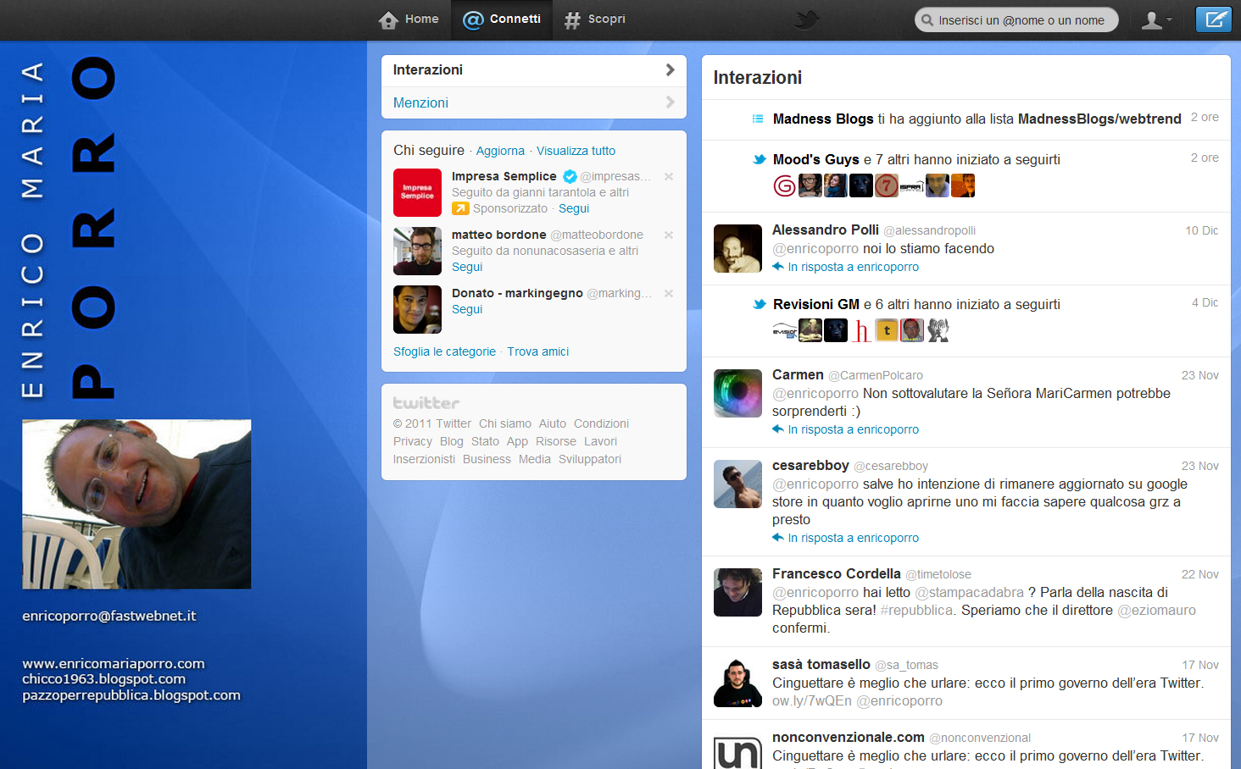Open Sfoglia le categorie link
This screenshot has width=1241, height=769.
click(x=444, y=351)
